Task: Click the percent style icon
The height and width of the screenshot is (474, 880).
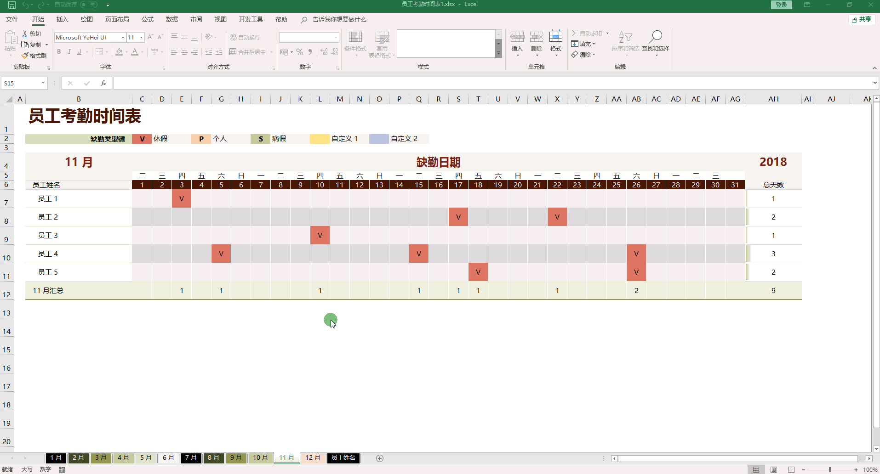Action: (300, 52)
